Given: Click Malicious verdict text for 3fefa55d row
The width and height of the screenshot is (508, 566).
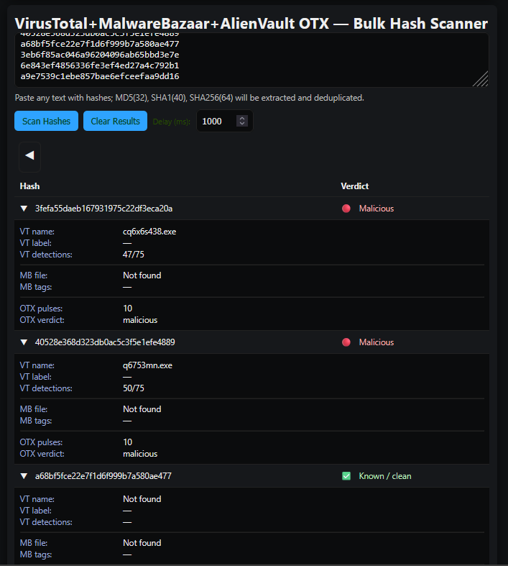Looking at the screenshot, I should 377,209.
